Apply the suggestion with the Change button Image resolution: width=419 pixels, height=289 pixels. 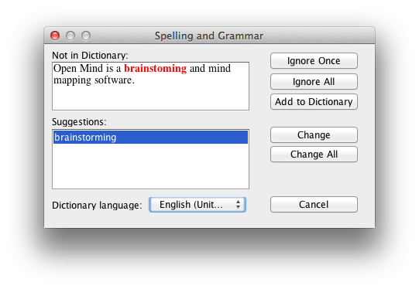[x=314, y=135]
